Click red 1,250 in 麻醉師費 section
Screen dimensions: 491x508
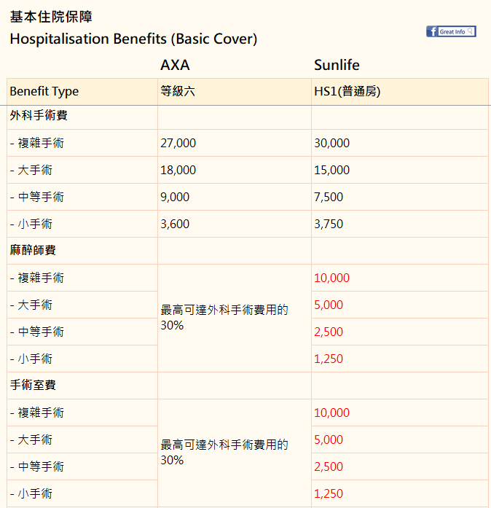click(x=329, y=359)
